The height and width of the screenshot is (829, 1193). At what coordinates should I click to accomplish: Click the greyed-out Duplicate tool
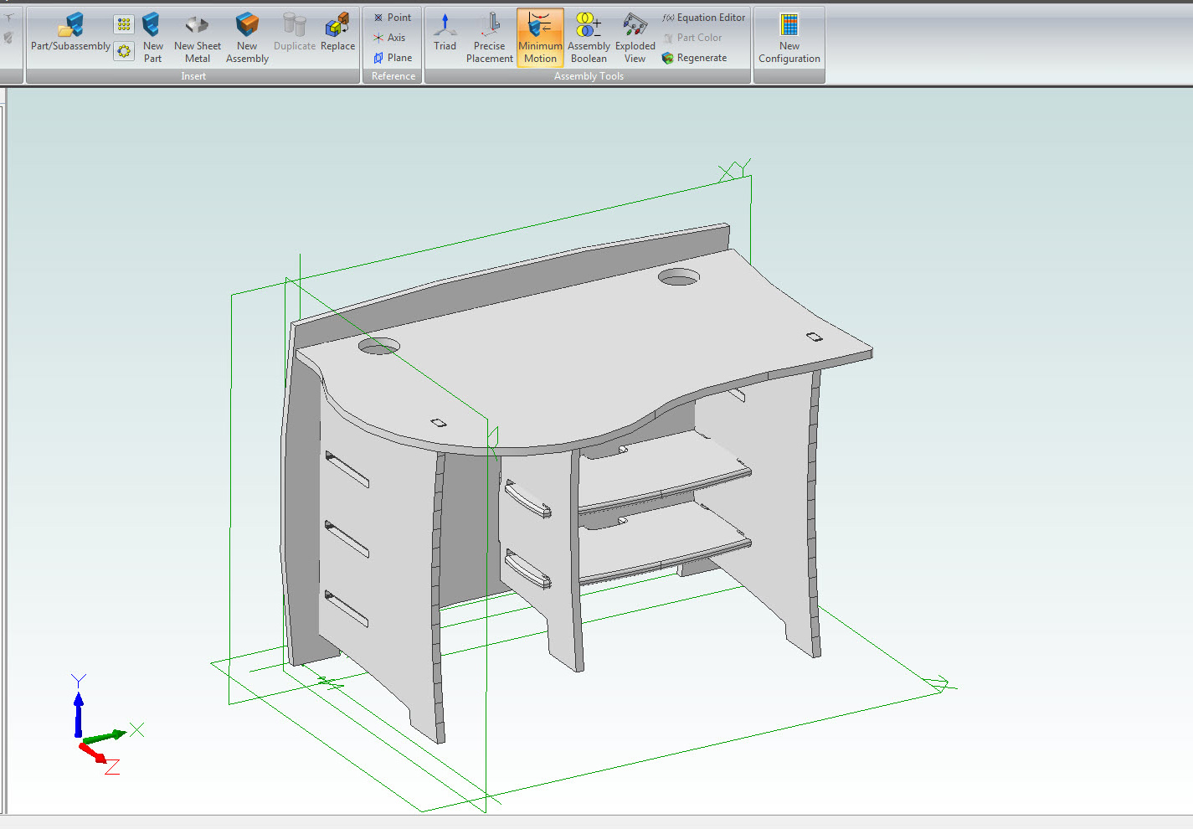click(295, 32)
